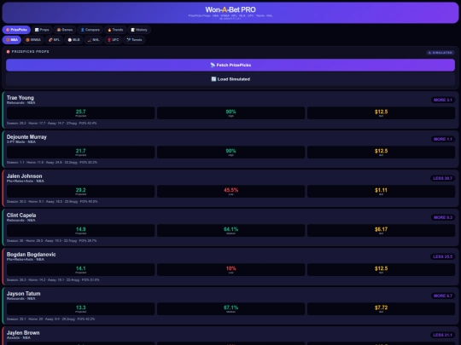Screen dimensions: 461x345
Task: Click Jalen Johnson's LESS badge
Action: [442, 178]
